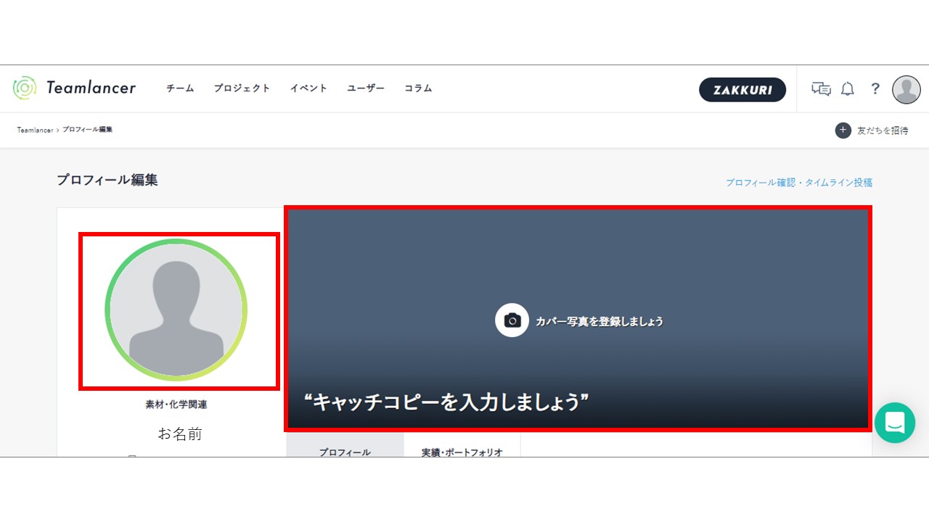Screen dimensions: 929x522
Task: Switch to the 実績・ポートフォリオ tab
Action: pyautogui.click(x=462, y=451)
